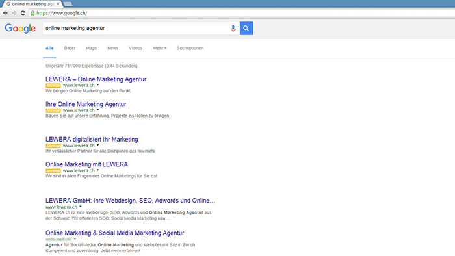Screen dimensions: 455x256
Task: Click www.lewera.ch URL under LEWERA GmbH result
Action: pyautogui.click(x=62, y=207)
